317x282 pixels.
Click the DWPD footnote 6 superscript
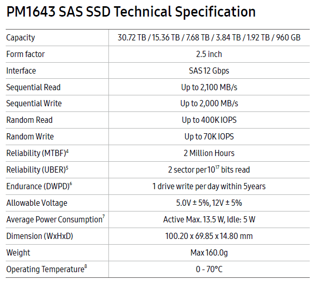click(x=71, y=184)
